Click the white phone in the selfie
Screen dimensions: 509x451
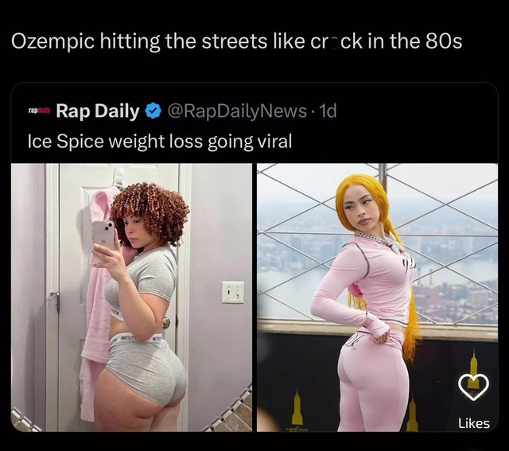coord(103,240)
